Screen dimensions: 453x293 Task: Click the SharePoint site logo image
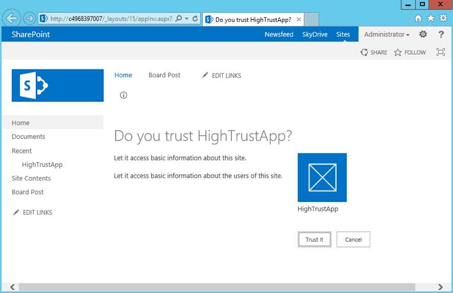coord(58,85)
